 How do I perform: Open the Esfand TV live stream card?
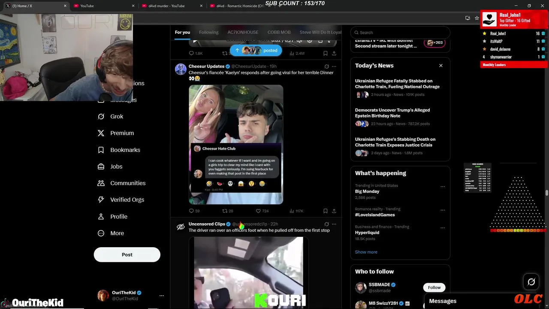click(x=400, y=43)
